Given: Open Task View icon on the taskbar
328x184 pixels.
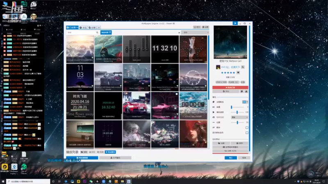Looking at the screenshot, I should point(59,182).
